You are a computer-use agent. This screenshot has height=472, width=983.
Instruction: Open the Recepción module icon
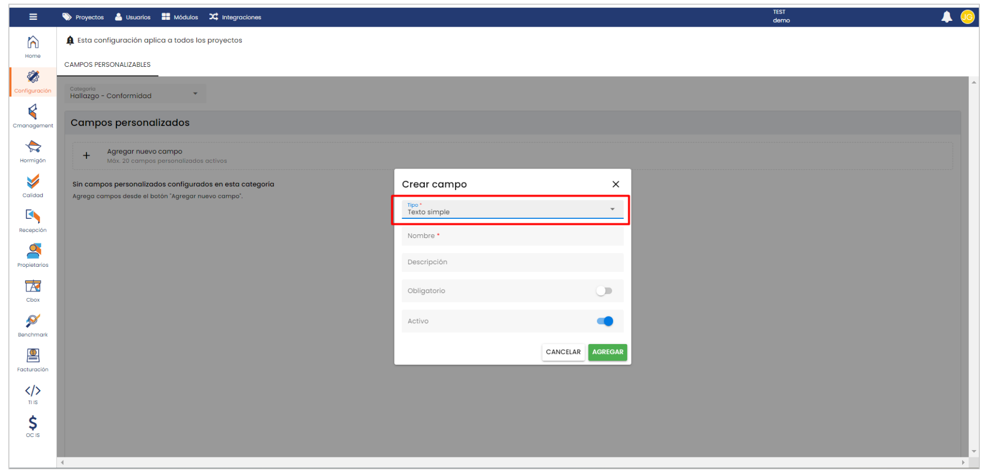[32, 220]
